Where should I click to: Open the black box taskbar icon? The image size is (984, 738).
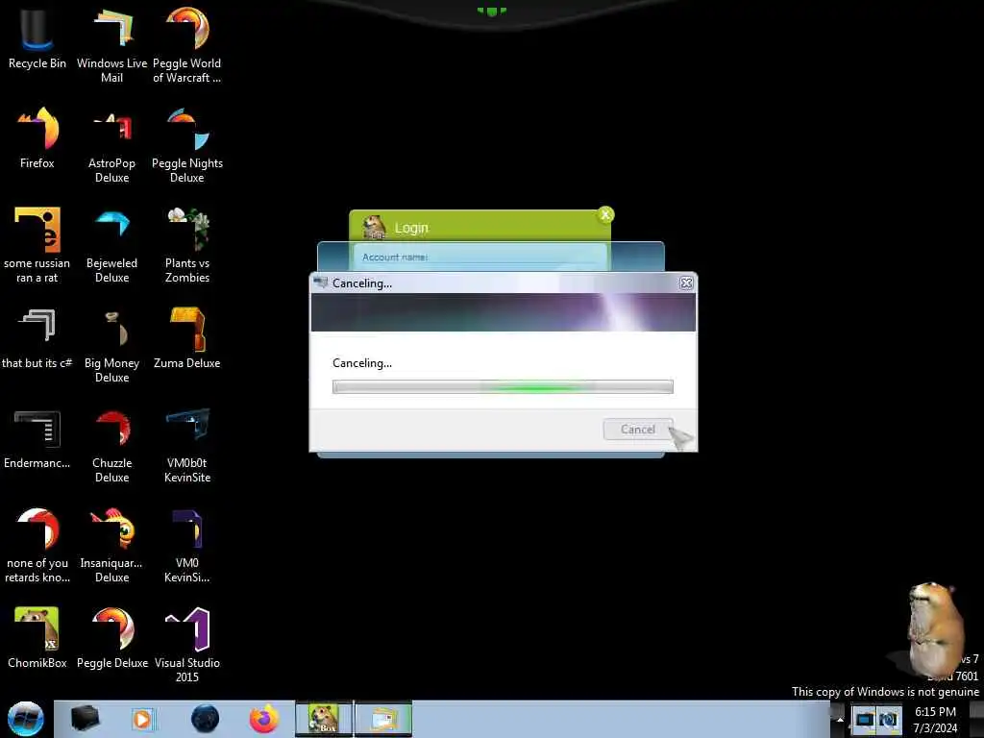(x=85, y=719)
